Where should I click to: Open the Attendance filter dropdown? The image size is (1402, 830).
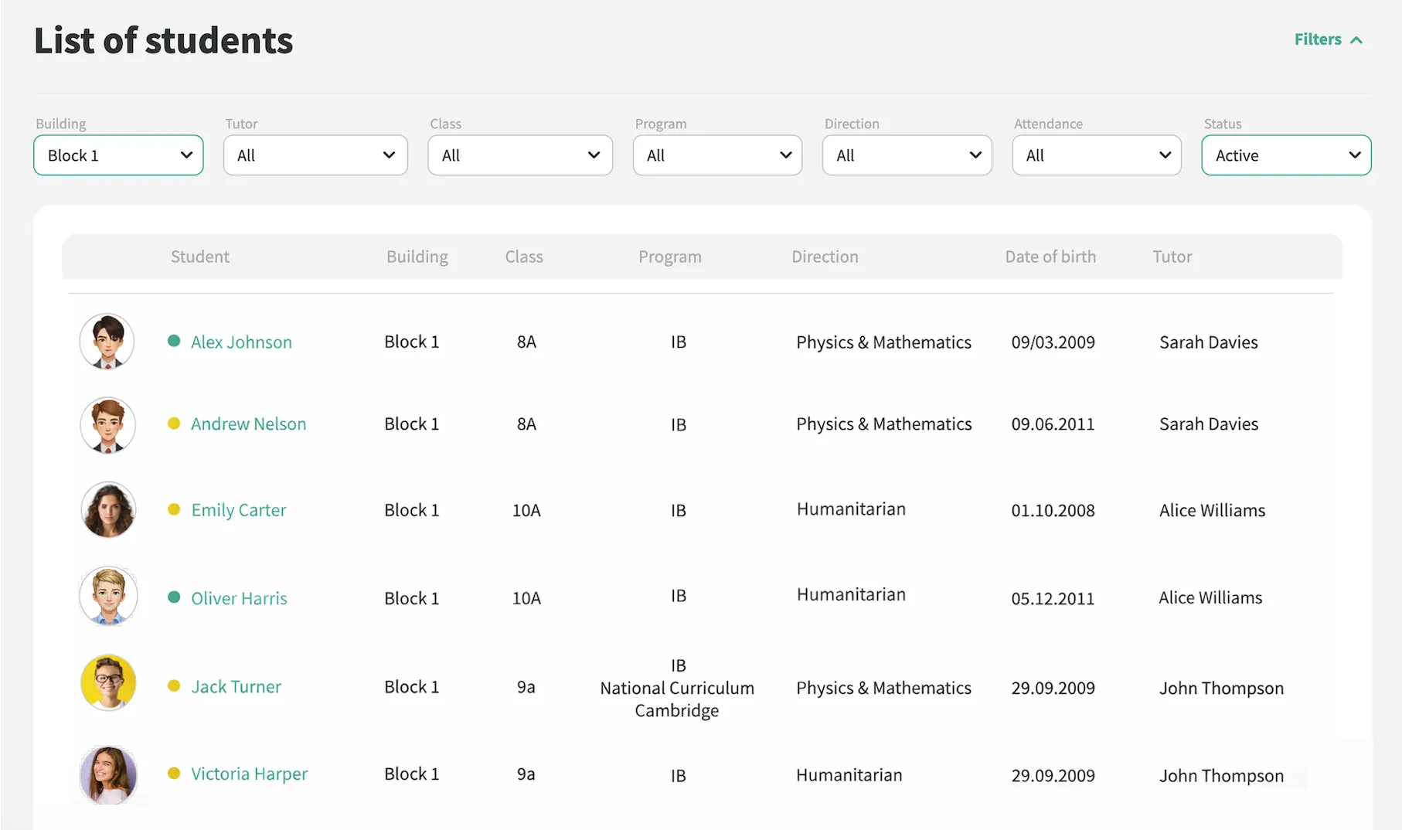[1096, 155]
